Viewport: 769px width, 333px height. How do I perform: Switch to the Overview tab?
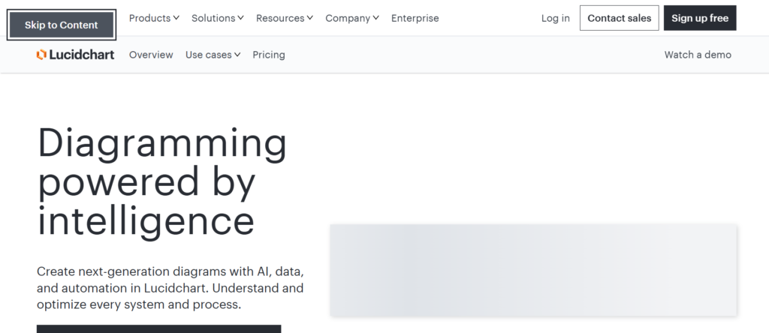[151, 55]
